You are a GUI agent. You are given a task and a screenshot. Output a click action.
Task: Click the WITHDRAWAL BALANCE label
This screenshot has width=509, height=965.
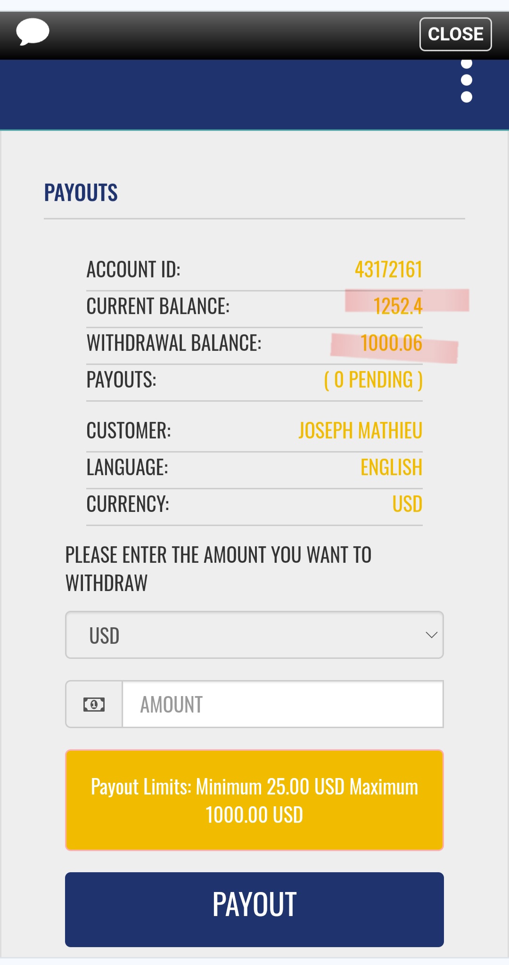click(174, 343)
